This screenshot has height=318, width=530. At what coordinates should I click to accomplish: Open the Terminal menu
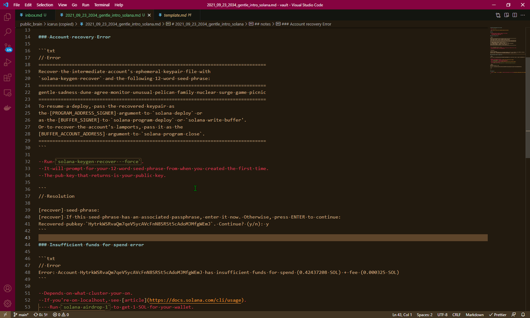[102, 4]
